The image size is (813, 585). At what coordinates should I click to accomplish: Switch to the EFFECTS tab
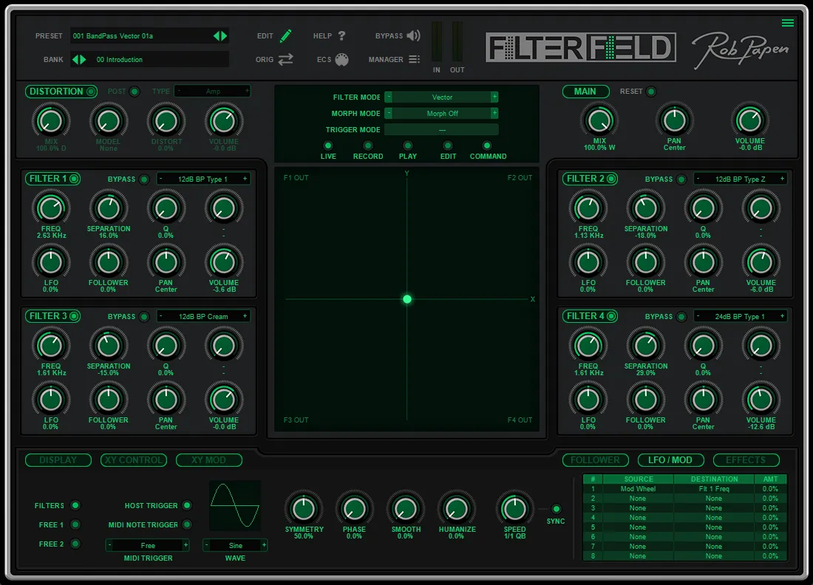point(746,460)
